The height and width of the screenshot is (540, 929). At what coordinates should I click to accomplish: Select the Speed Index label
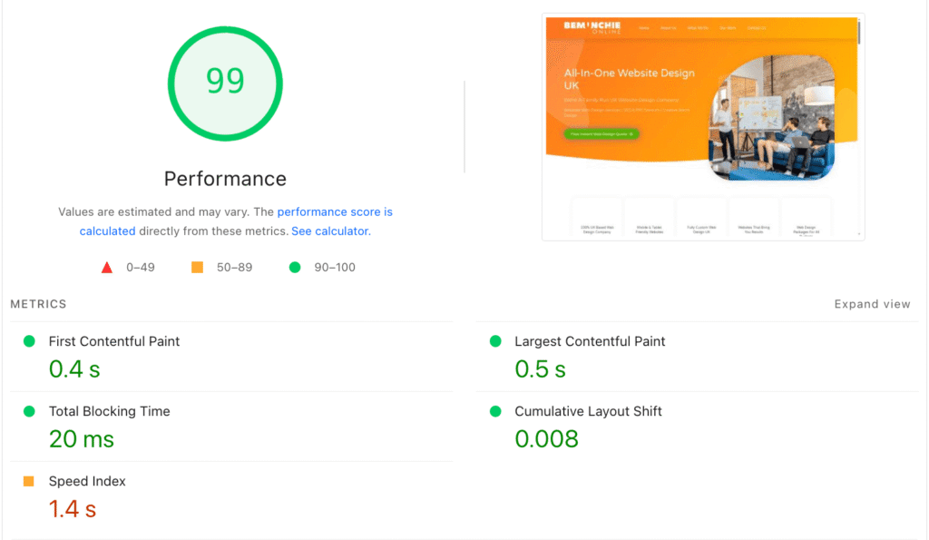[x=87, y=481]
